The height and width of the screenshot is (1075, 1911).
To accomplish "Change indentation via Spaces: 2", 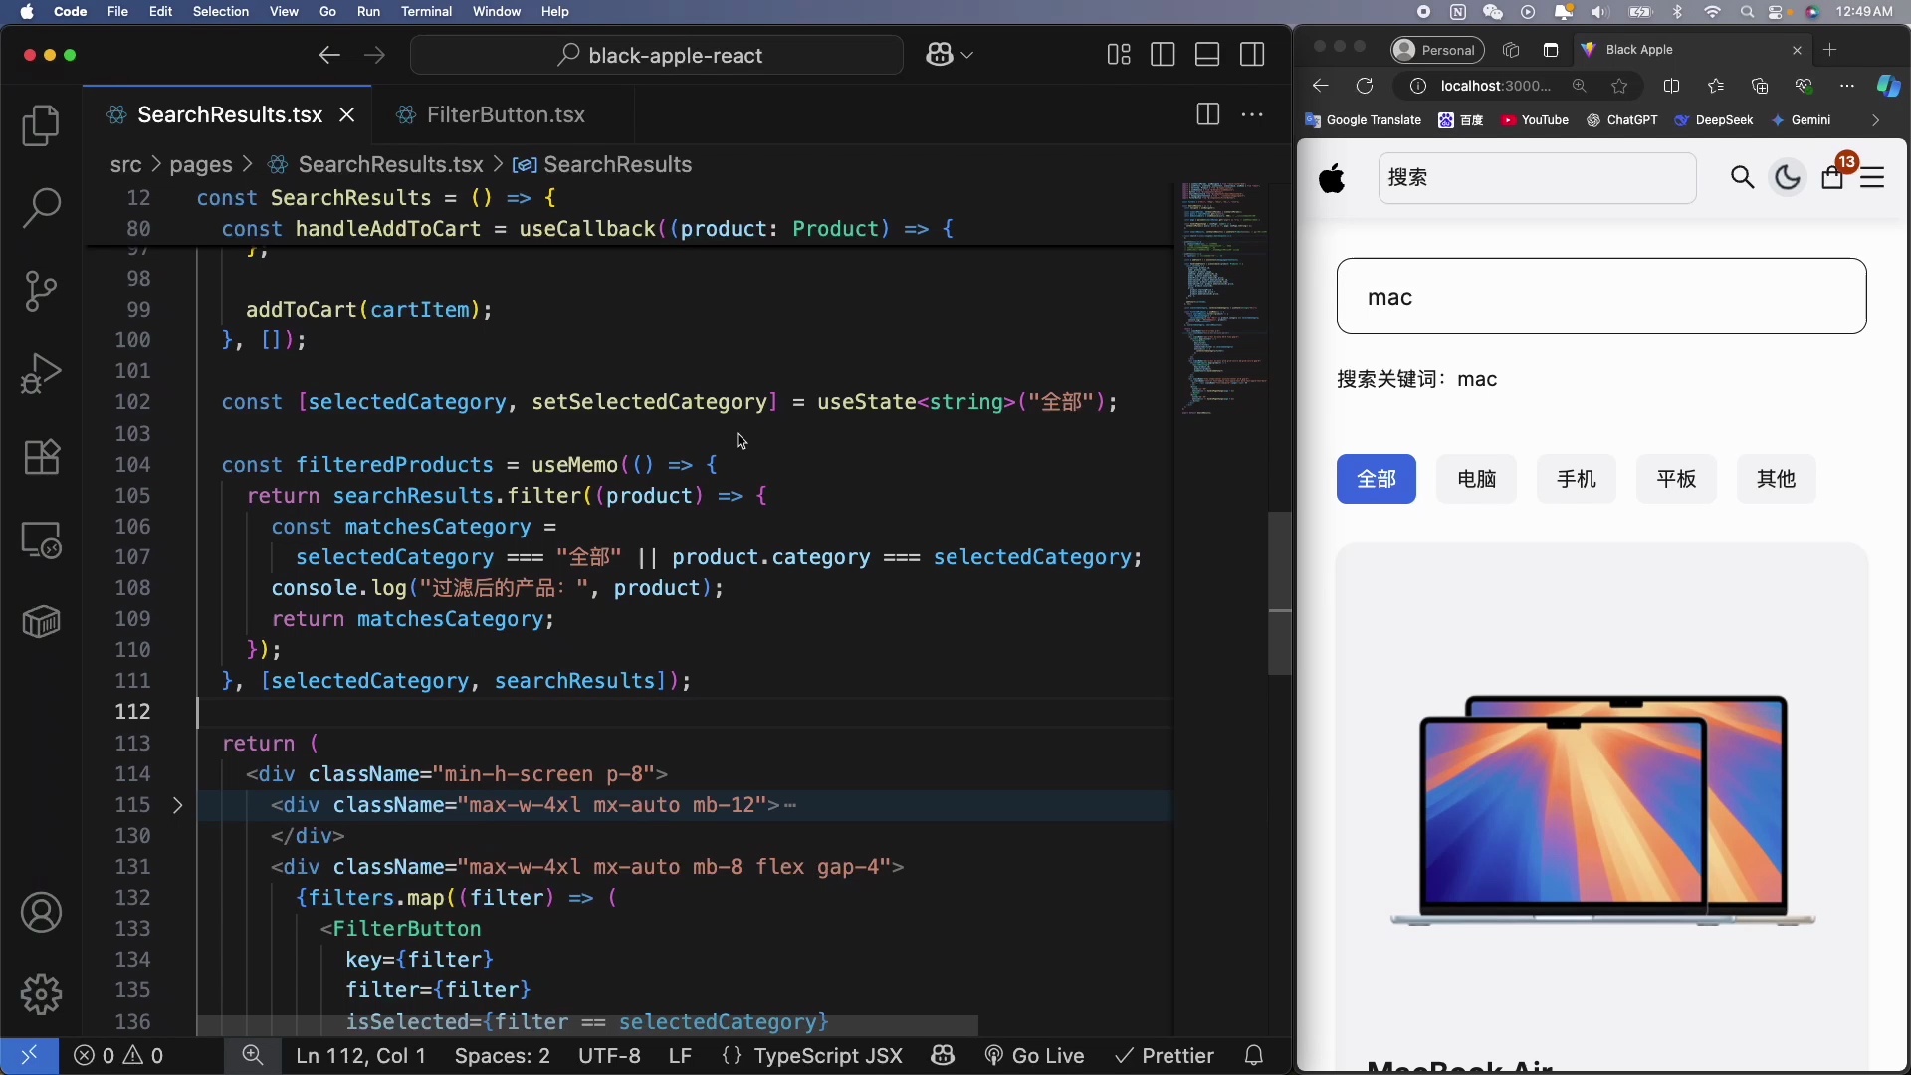I will coord(502,1056).
